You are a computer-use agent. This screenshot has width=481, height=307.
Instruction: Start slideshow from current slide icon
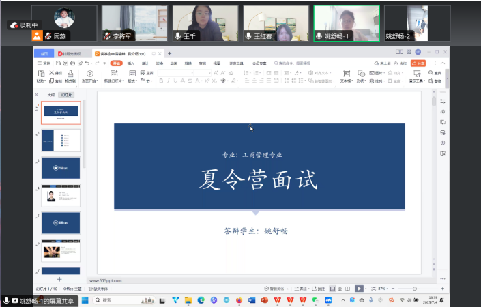point(89,73)
